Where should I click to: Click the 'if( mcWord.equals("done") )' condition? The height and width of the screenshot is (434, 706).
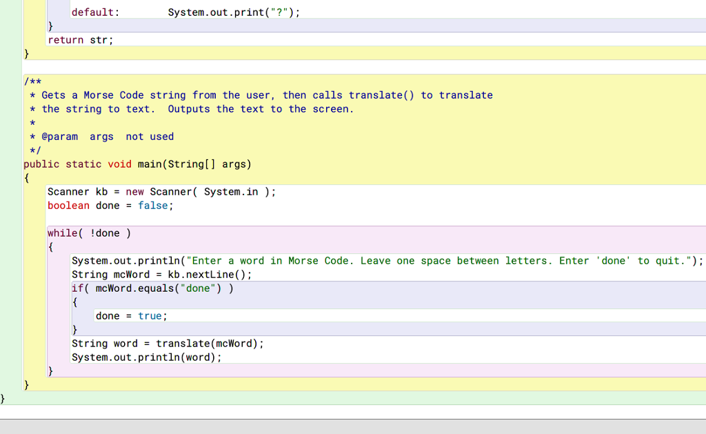click(152, 288)
